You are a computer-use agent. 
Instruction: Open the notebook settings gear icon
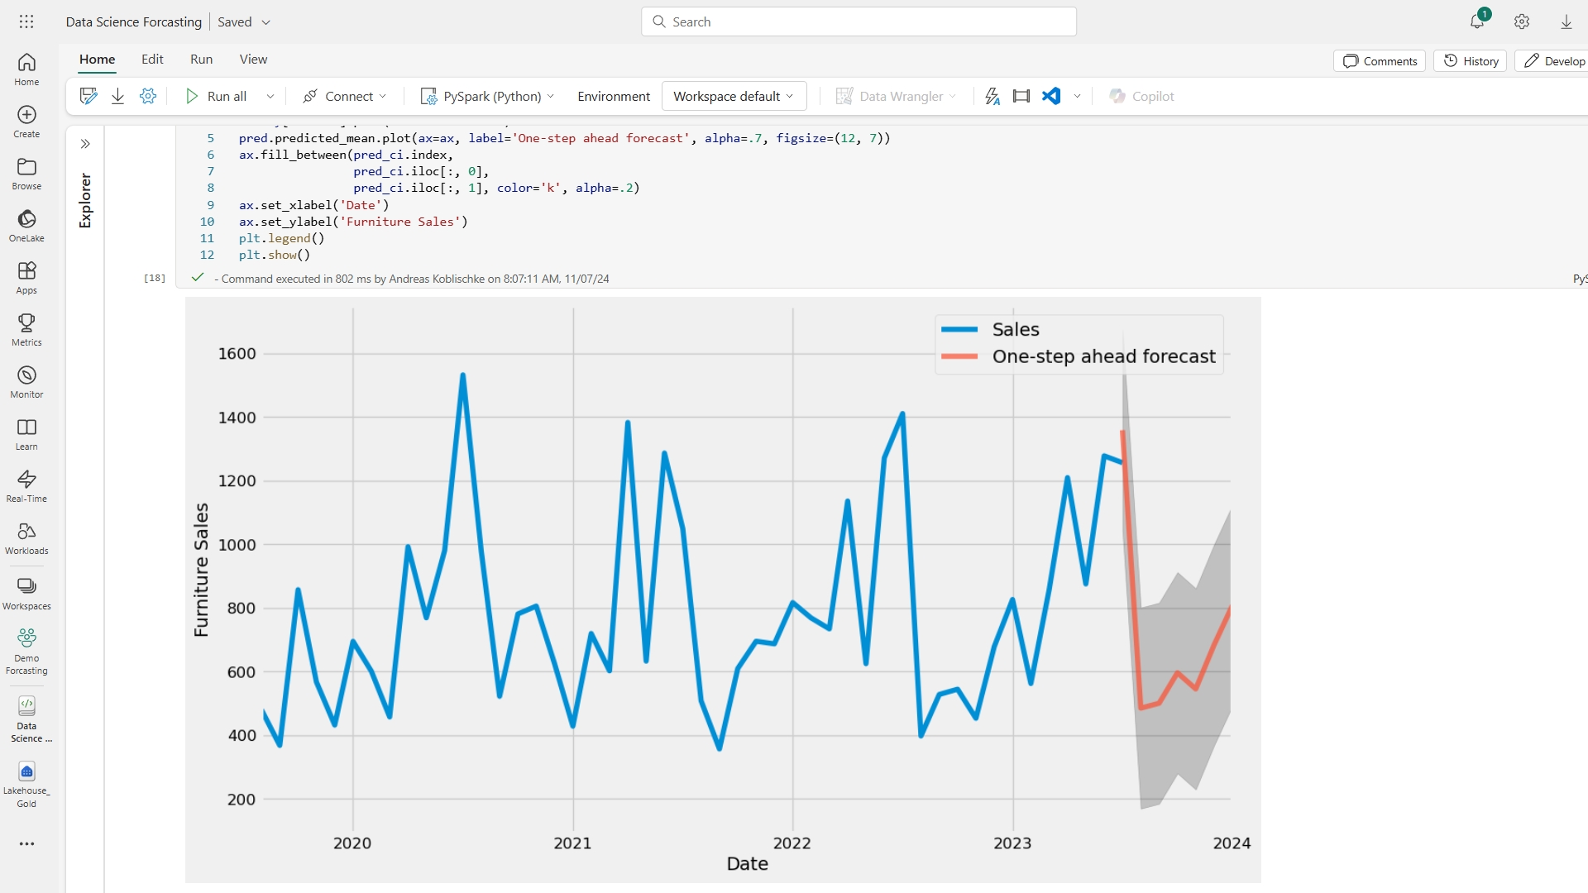148,96
